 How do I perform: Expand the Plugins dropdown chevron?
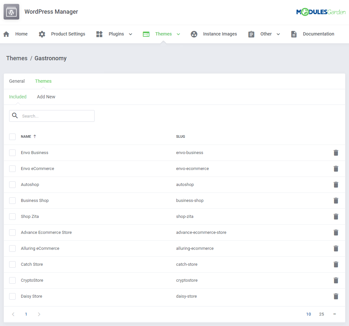pos(131,34)
